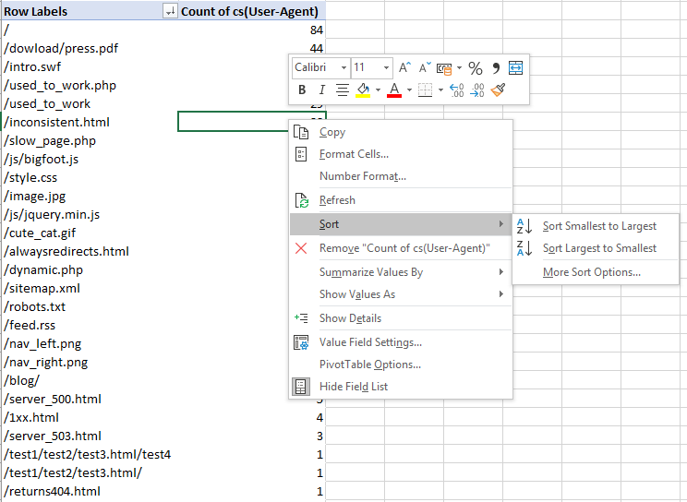Viewport: 687px width, 502px height.
Task: Toggle italic formatting in mini toolbar
Action: tap(321, 90)
